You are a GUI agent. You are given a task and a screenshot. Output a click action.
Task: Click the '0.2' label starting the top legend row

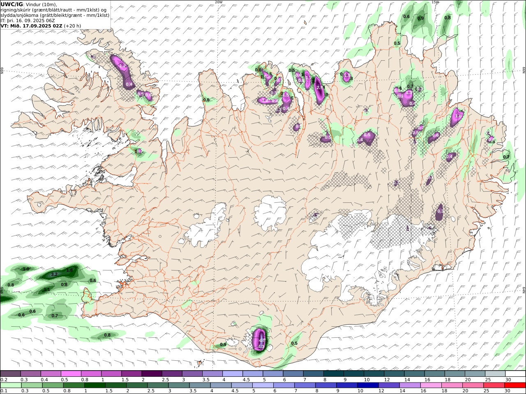(4, 380)
